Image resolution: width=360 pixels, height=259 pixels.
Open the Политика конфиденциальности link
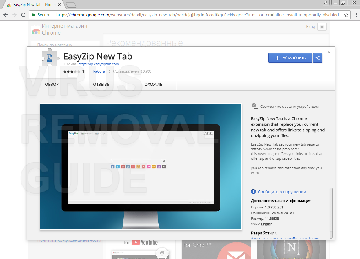click(x=69, y=240)
